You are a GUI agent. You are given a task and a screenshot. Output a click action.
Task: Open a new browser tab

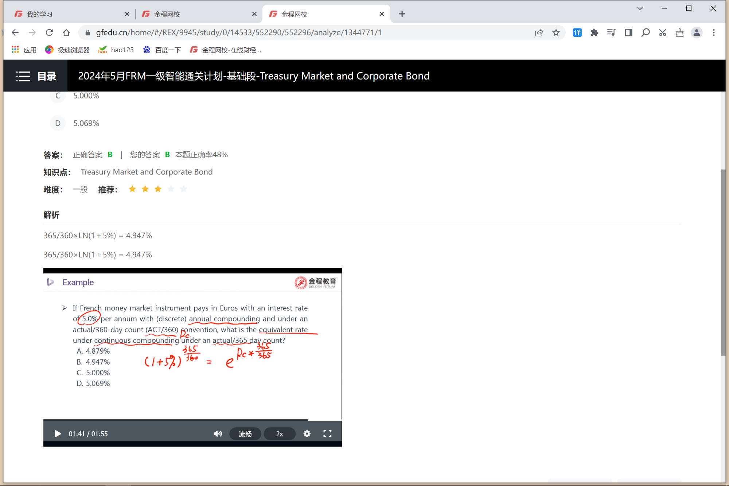[402, 14]
